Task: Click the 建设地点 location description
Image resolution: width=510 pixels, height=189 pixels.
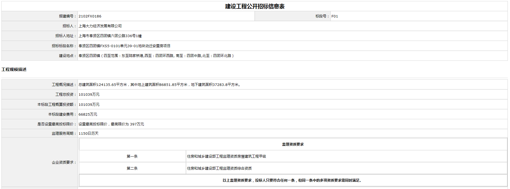Action: [x=156, y=56]
